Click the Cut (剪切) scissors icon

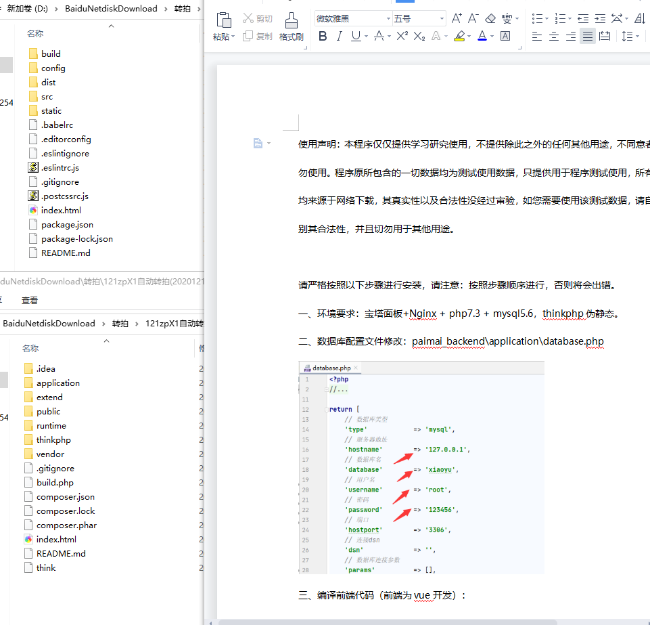[x=248, y=18]
